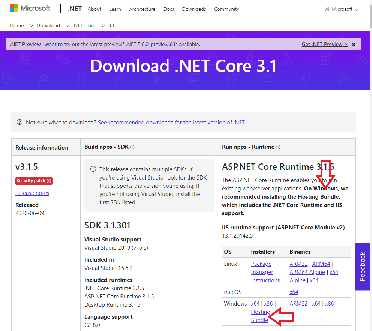The image size is (372, 331).
Task: Download Windows x86 installer
Action: click(268, 304)
